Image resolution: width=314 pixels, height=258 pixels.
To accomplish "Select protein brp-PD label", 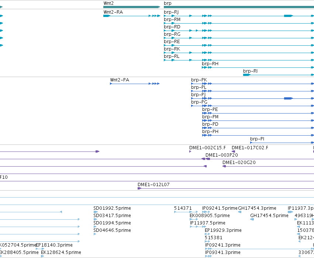I will tap(210, 125).
